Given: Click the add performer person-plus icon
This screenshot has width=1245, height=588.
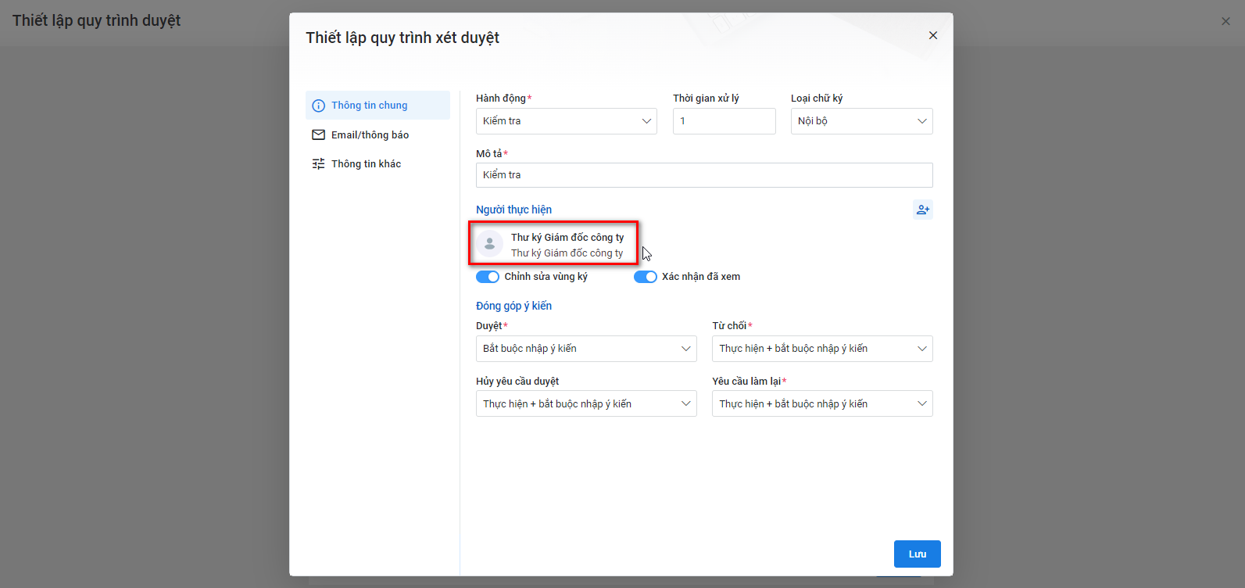Looking at the screenshot, I should click(923, 210).
